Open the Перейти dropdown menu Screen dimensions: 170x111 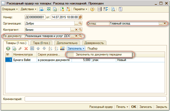[80, 9]
